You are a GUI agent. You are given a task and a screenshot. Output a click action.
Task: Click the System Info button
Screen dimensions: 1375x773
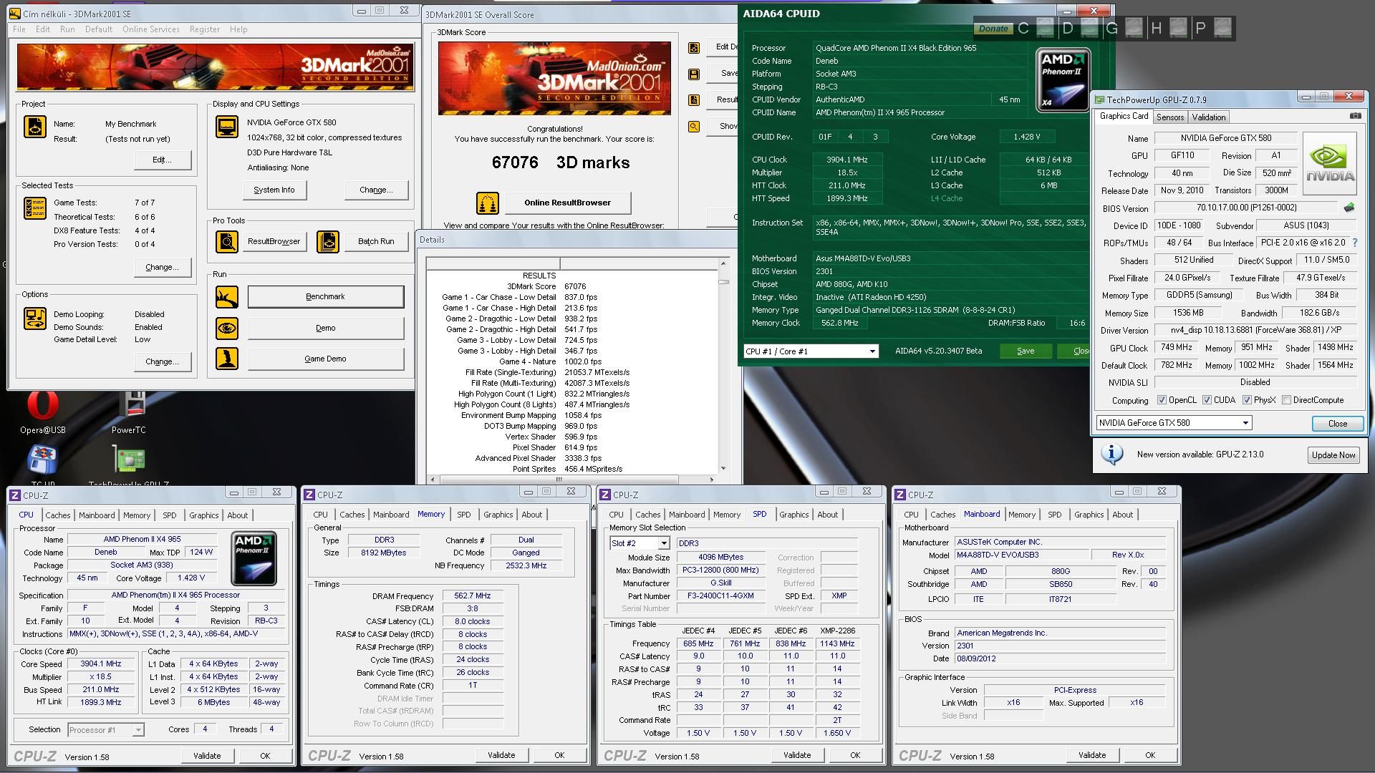click(274, 190)
